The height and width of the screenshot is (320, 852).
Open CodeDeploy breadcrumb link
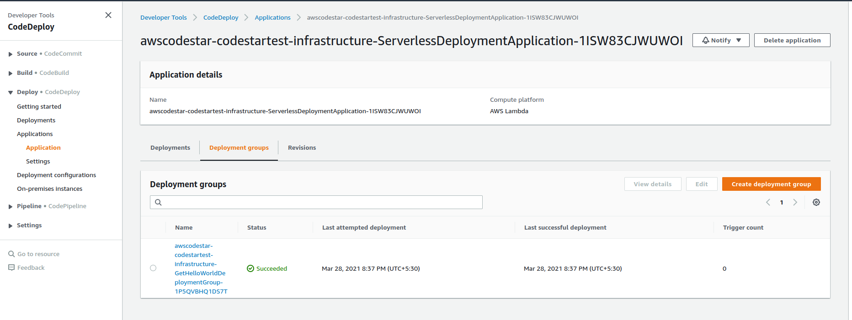point(221,17)
